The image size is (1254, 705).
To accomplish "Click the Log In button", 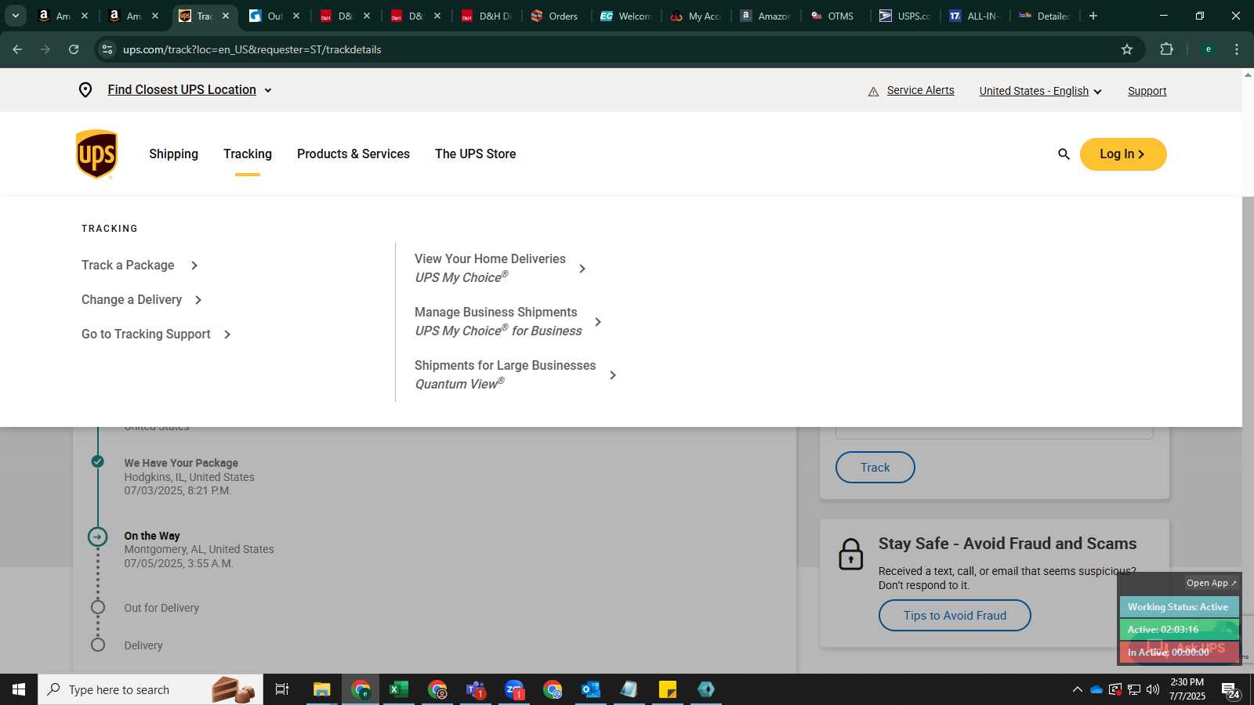I will pyautogui.click(x=1123, y=154).
